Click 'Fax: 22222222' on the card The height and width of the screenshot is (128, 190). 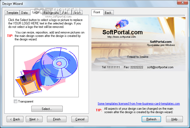pos(133,67)
